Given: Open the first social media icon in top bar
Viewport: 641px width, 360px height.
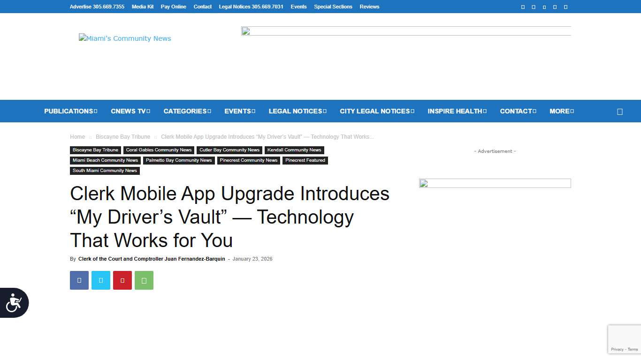Looking at the screenshot, I should 523,7.
